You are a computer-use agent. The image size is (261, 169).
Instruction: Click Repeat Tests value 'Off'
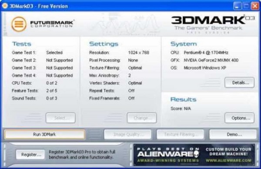click(x=131, y=91)
